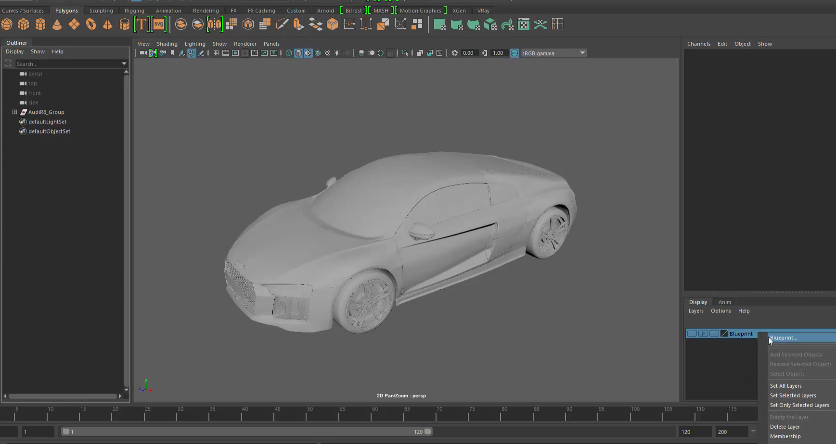Click the Outliner search field
Image resolution: width=836 pixels, height=444 pixels.
pos(67,64)
